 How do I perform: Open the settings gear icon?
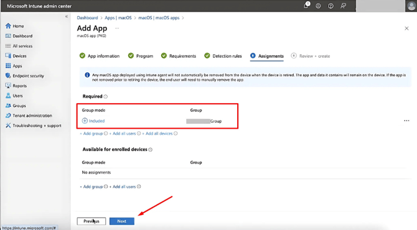pyautogui.click(x=318, y=6)
